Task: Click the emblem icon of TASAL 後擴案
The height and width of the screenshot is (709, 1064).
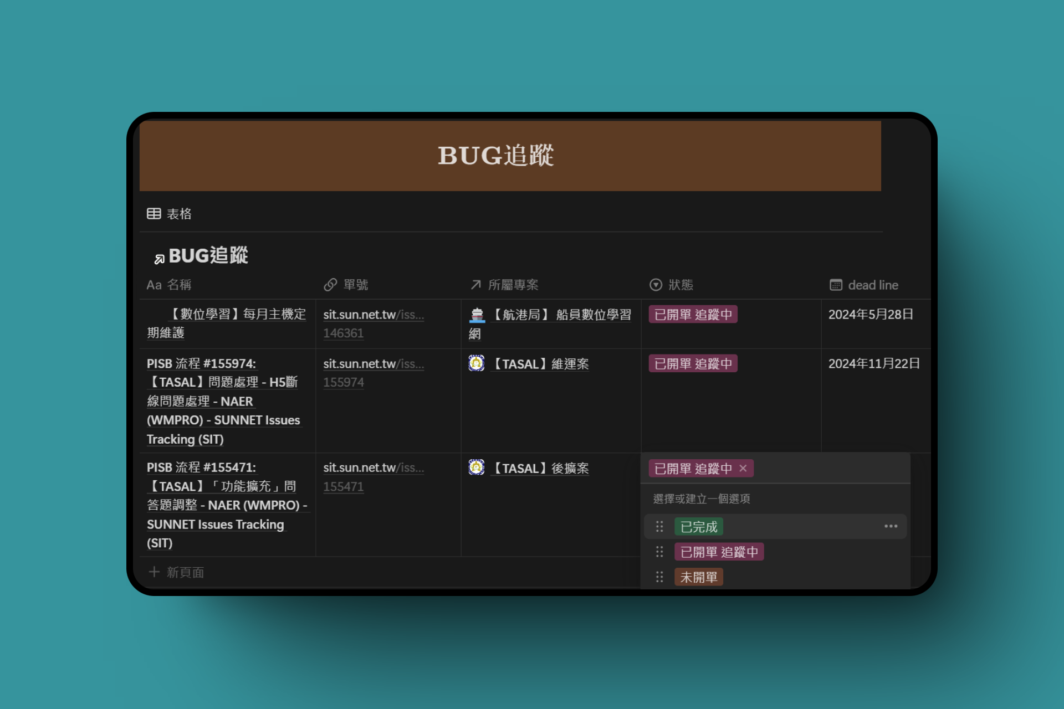Action: tap(477, 467)
